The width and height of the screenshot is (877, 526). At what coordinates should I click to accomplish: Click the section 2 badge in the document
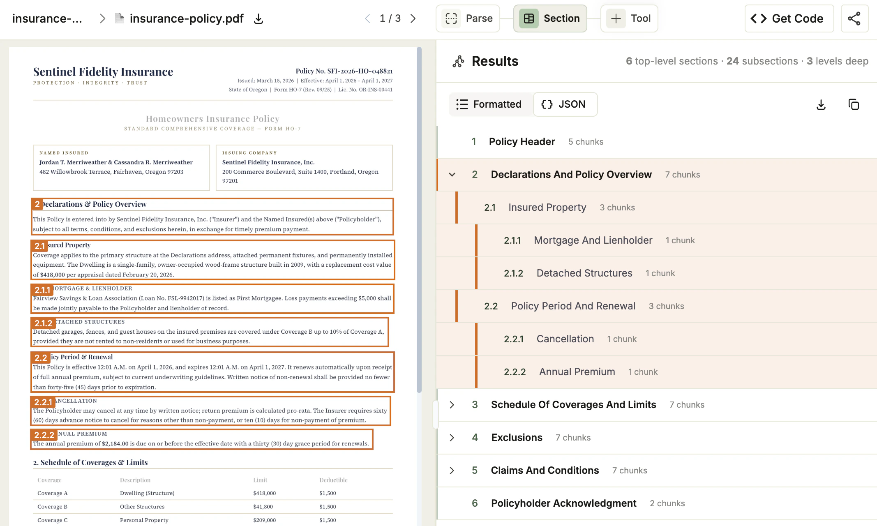pyautogui.click(x=37, y=204)
